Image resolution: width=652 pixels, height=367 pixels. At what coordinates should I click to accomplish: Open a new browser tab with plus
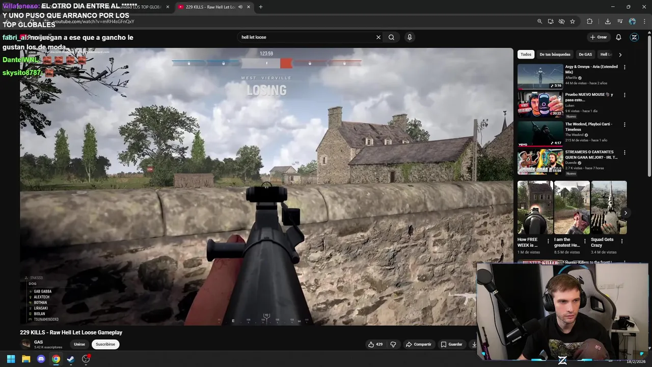(x=261, y=7)
